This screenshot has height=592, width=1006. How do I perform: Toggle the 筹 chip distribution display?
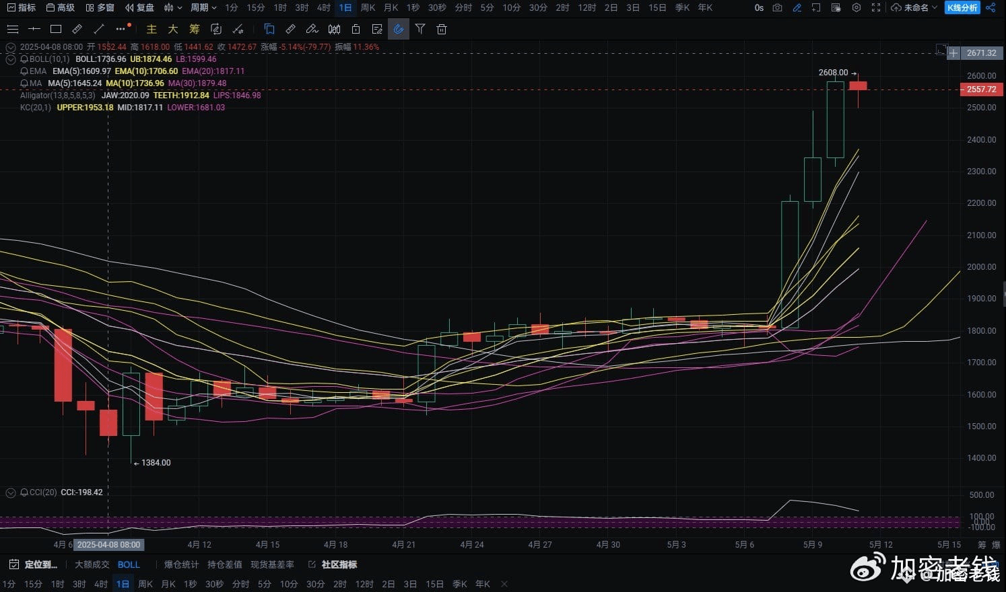point(195,29)
